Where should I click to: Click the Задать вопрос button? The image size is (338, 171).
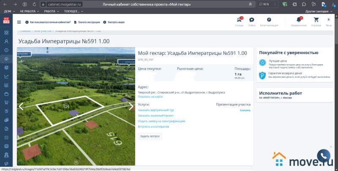(150, 136)
